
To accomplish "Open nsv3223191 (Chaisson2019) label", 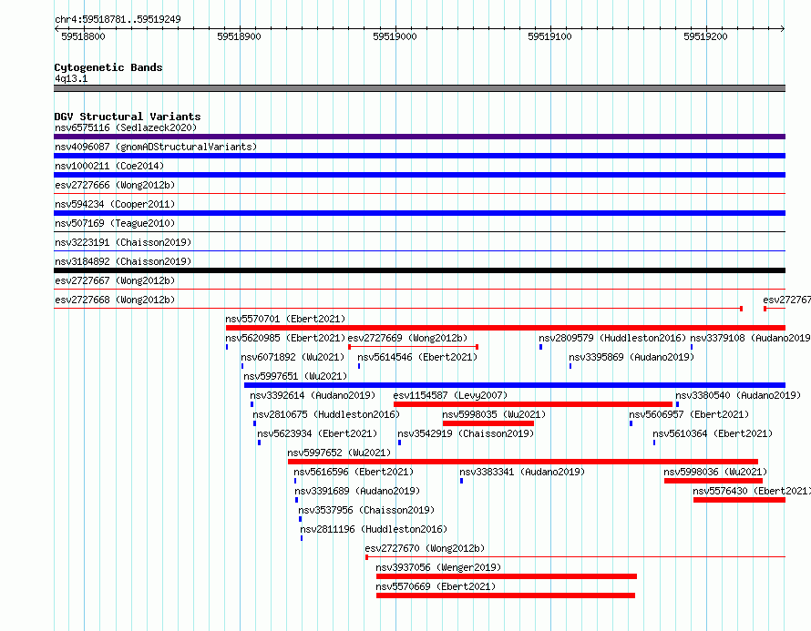I will (123, 242).
